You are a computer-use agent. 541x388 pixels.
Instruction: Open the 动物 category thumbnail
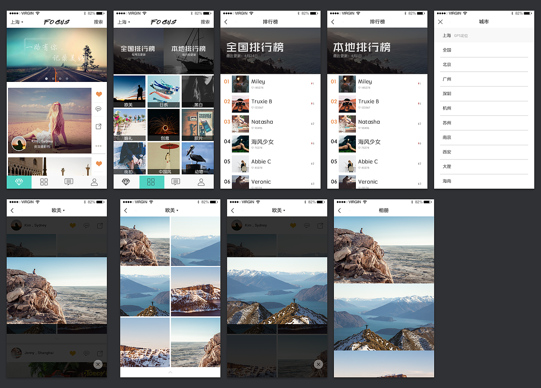coord(198,158)
